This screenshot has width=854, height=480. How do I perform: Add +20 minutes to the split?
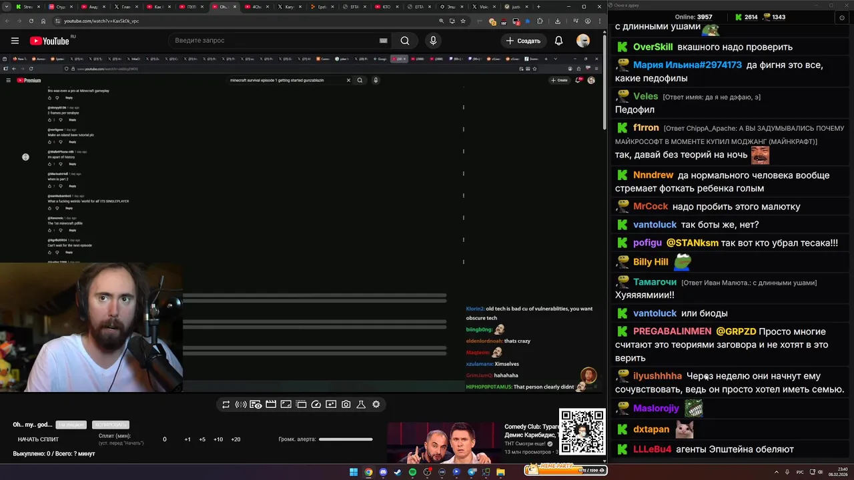(236, 439)
